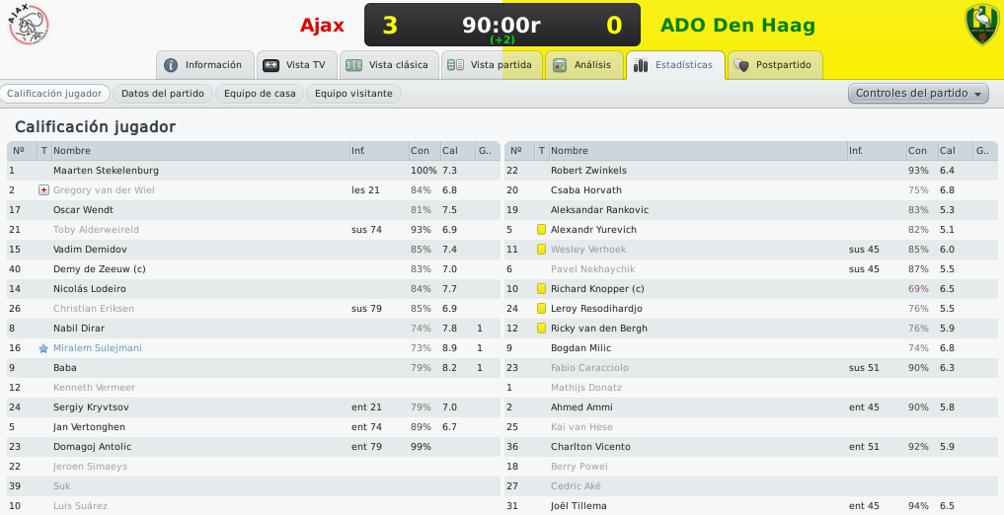
Task: Click the injury icon beside Gregory van der Wiel
Action: pos(43,190)
